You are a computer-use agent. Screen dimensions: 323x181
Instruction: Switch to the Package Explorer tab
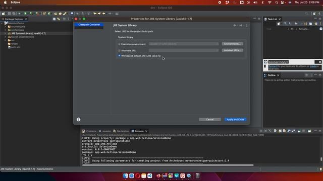14,19
